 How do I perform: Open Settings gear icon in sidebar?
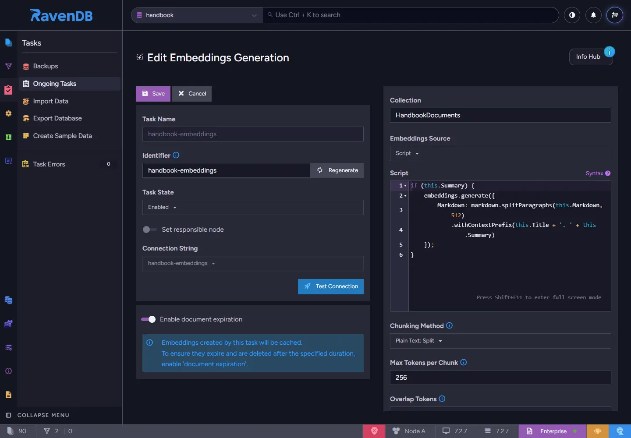tap(8, 113)
